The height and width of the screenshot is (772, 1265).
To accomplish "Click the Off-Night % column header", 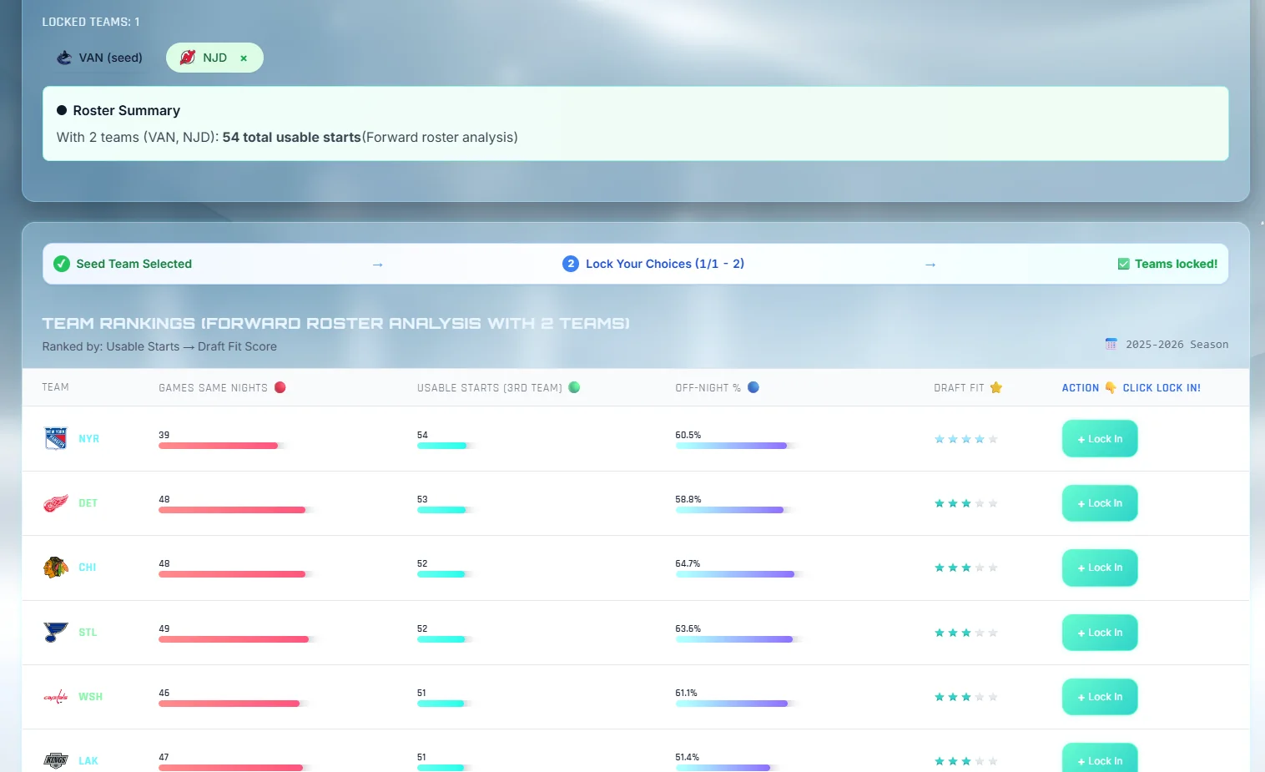I will pyautogui.click(x=717, y=387).
